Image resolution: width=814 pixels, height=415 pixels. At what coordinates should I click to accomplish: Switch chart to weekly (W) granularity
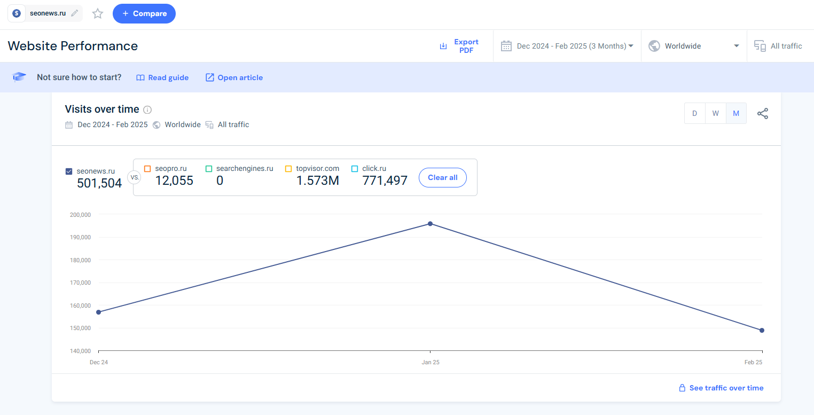pyautogui.click(x=716, y=113)
